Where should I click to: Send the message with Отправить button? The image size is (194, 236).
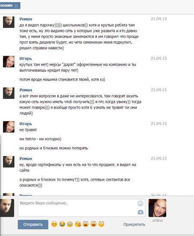(33, 224)
